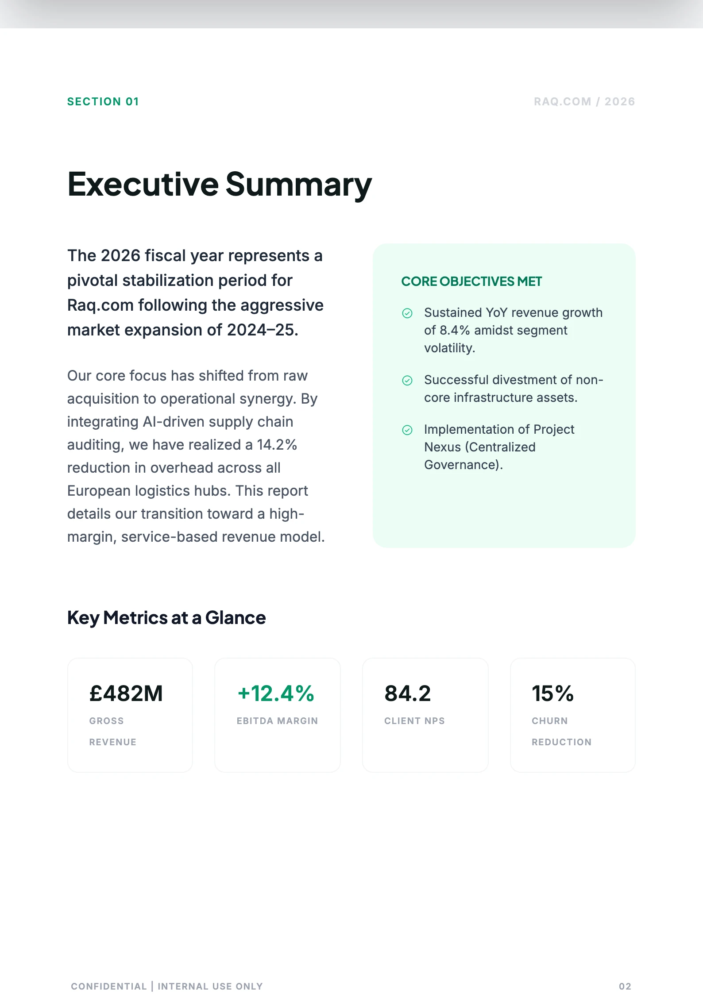Screen dimensions: 703x994
Task: Click the bold 2026 fiscal year intro paragraph
Action: point(195,293)
